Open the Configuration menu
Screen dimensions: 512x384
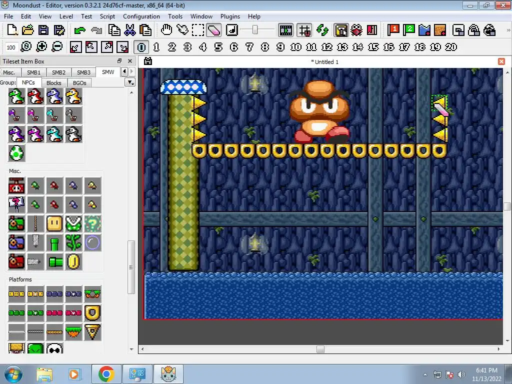click(x=141, y=16)
